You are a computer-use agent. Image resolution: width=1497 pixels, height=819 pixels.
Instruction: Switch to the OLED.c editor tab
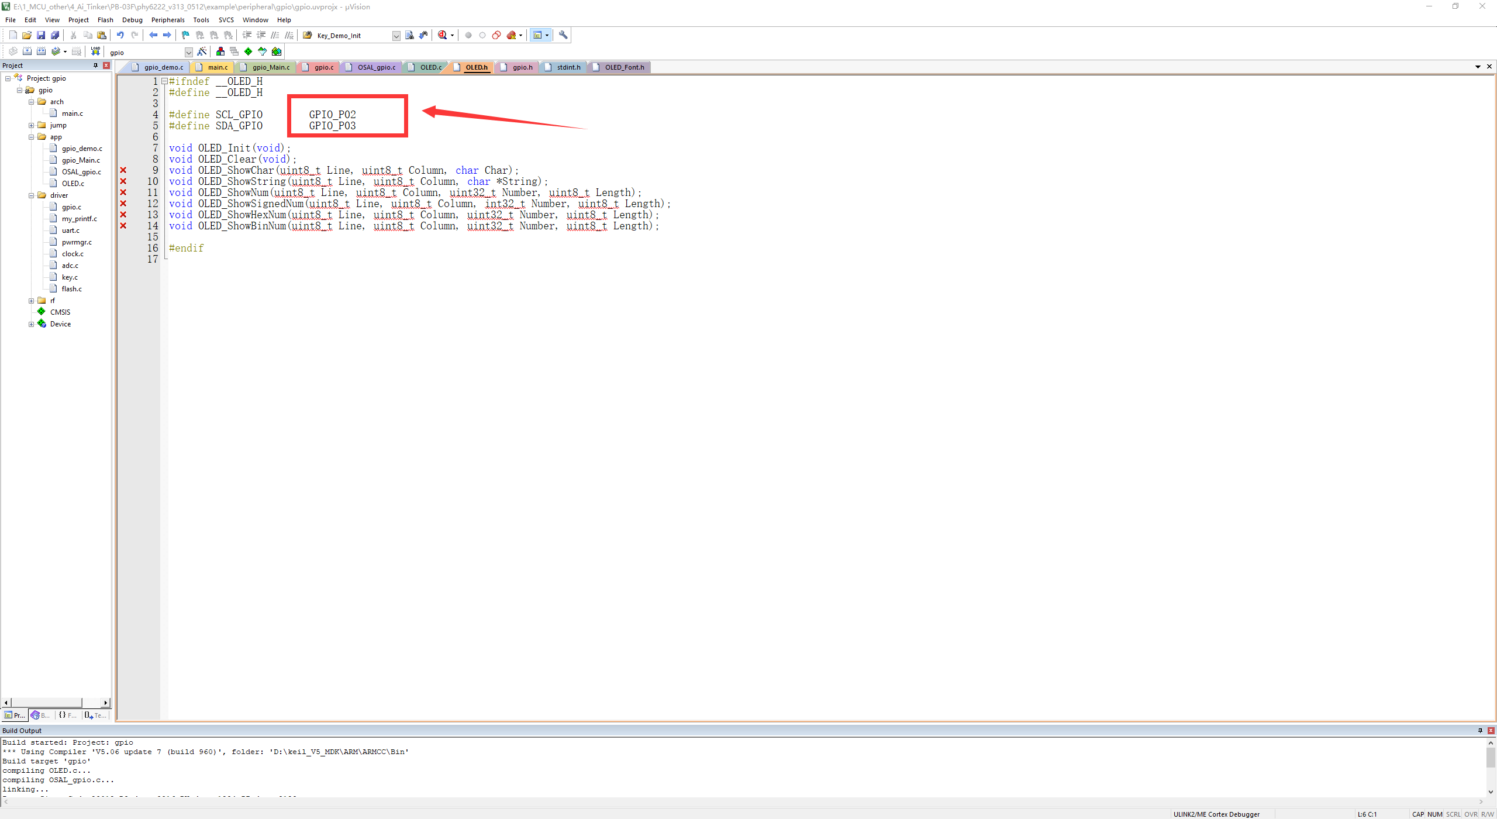coord(425,67)
